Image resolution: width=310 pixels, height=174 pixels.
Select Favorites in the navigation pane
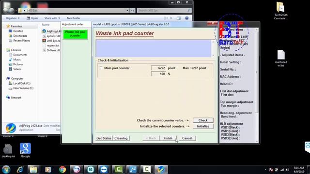click(x=16, y=26)
